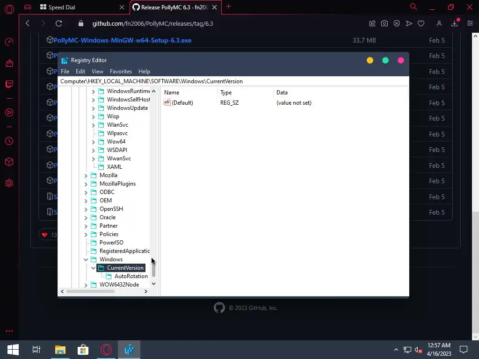Open the edit page pencil icon
The image size is (479, 359).
tap(372, 23)
